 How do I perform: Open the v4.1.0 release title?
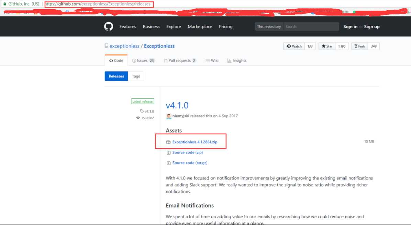click(177, 105)
